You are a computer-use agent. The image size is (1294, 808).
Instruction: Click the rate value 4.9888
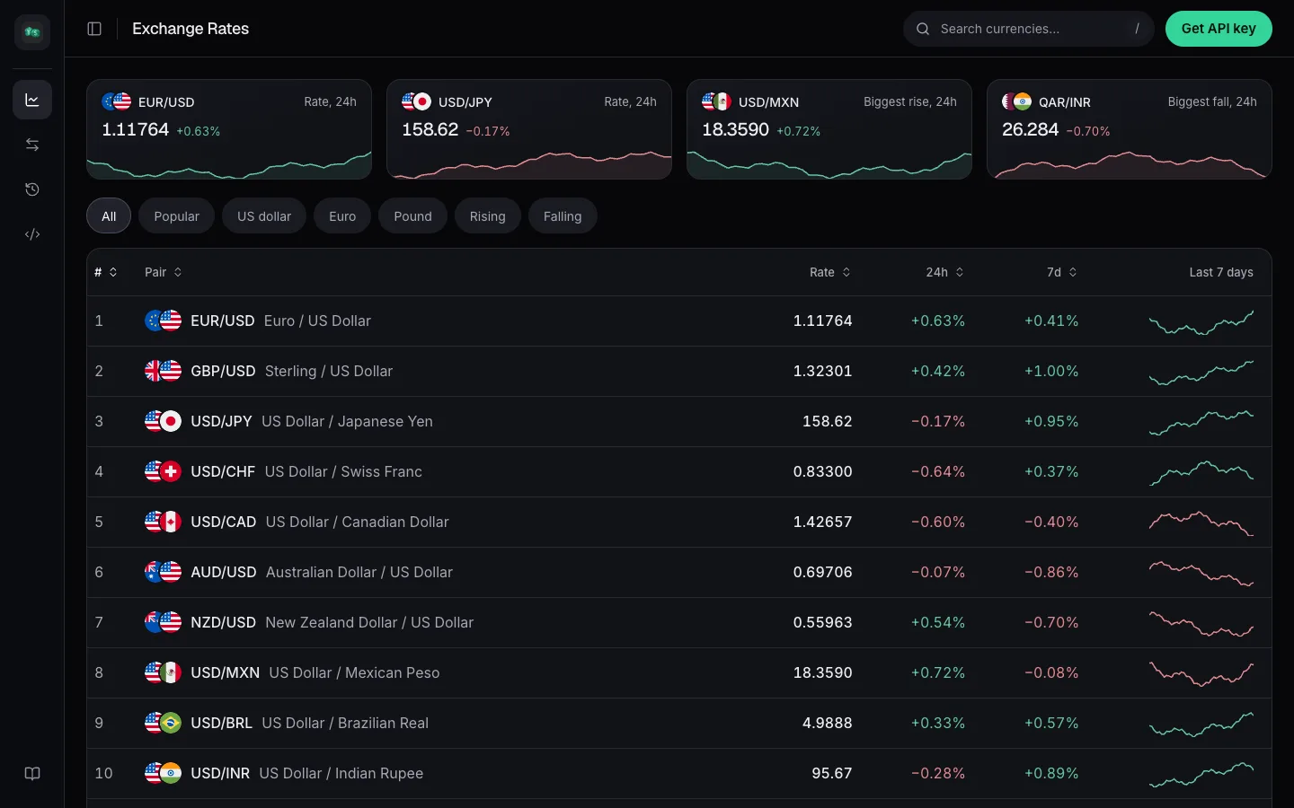tap(827, 723)
